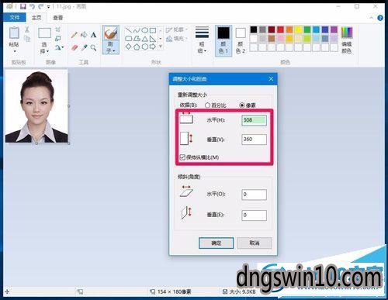Pick the green swatch in color palette

pyautogui.click(x=307, y=29)
